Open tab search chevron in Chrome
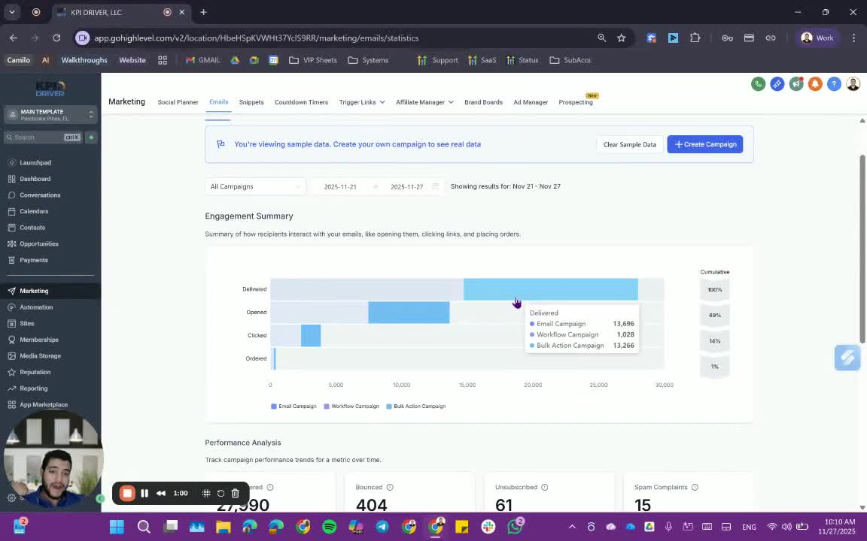The height and width of the screenshot is (541, 867). tap(11, 11)
